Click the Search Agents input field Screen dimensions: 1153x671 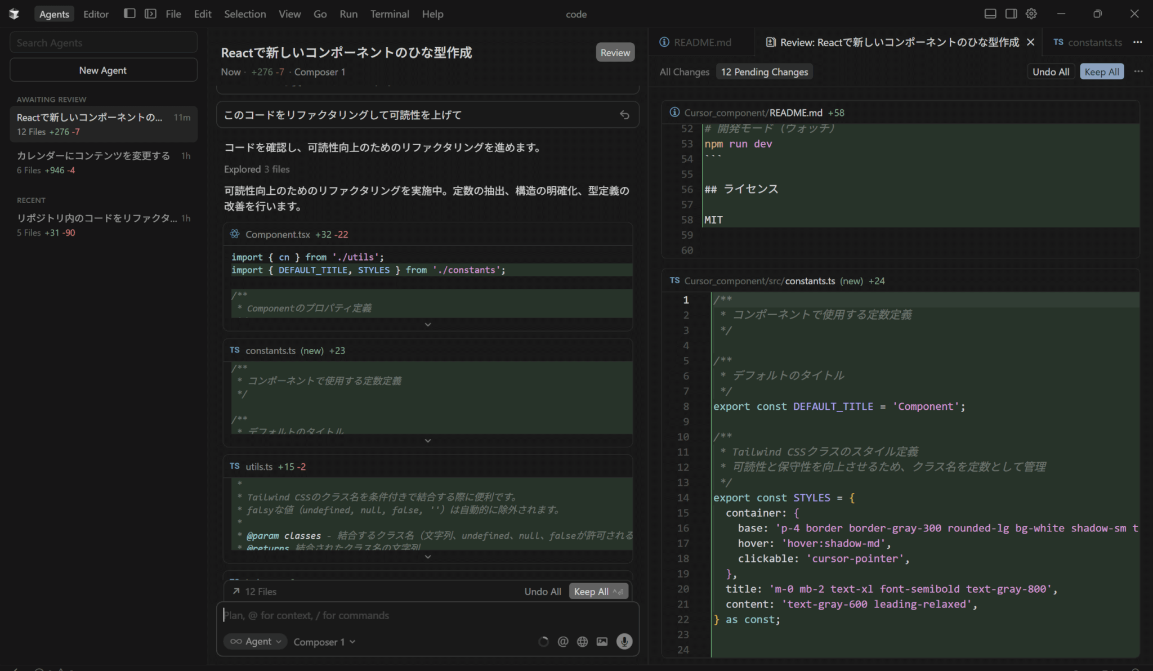[x=103, y=43]
